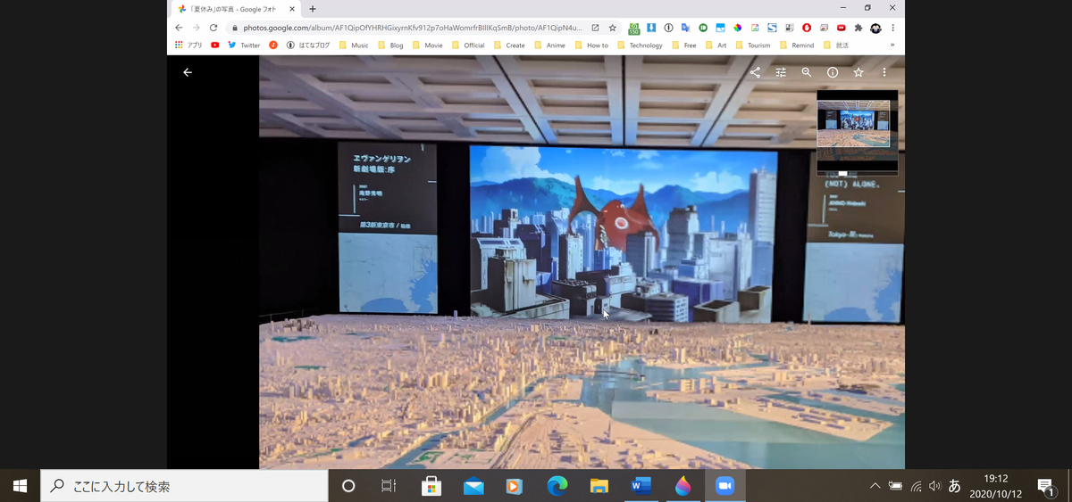
Task: Open the YouTube bookmark icon
Action: click(215, 45)
